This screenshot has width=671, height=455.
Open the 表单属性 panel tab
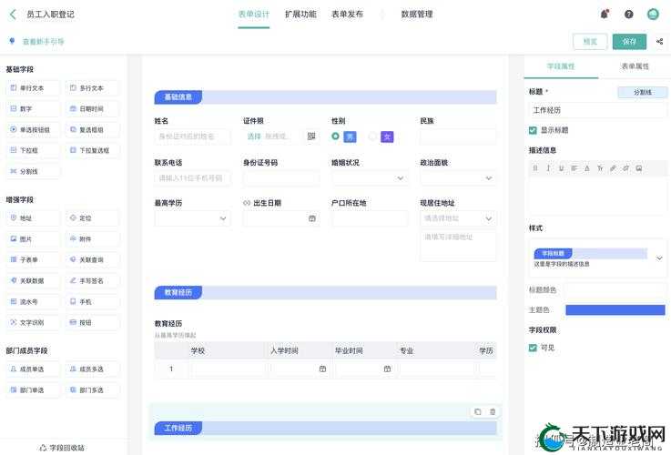[635, 66]
